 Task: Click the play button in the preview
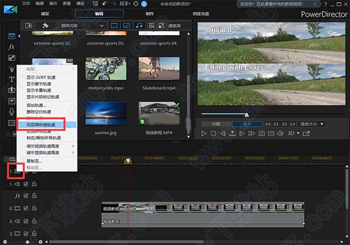pyautogui.click(x=204, y=133)
